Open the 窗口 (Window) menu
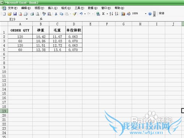This screenshot has height=138, width=184. click(x=106, y=8)
